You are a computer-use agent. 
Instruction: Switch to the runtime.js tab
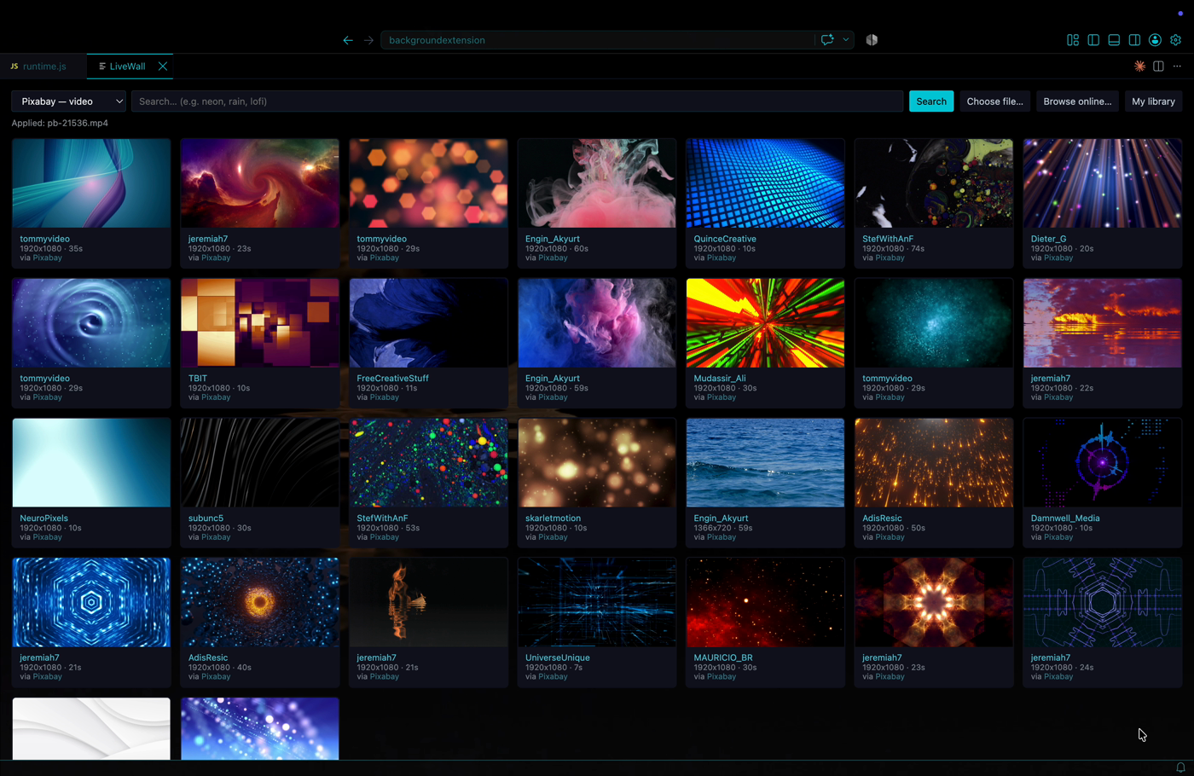(43, 66)
